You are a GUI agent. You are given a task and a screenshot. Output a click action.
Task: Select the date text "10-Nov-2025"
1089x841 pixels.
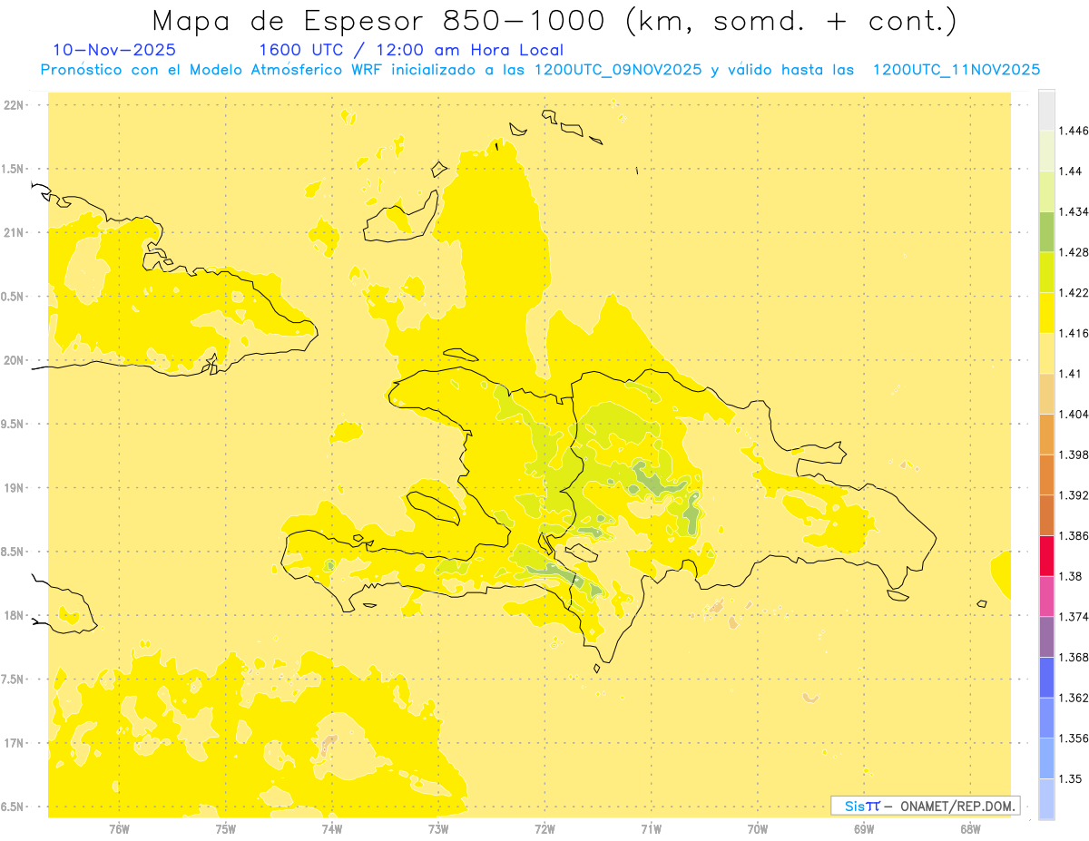point(114,50)
